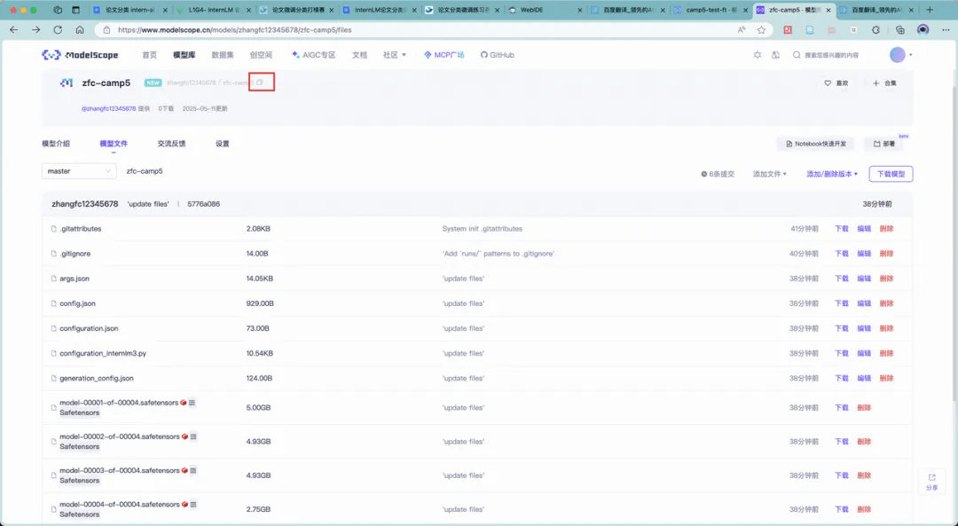Image resolution: width=958 pixels, height=526 pixels.
Task: Click the search box in site header
Action: tap(831, 55)
